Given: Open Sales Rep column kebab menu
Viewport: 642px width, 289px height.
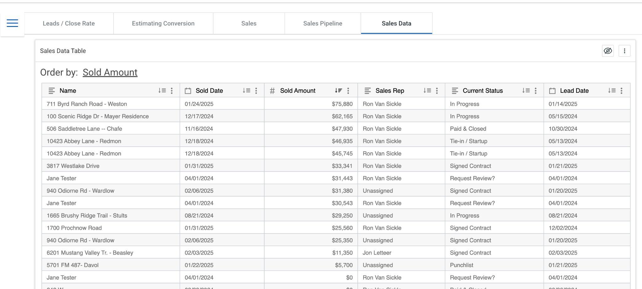Looking at the screenshot, I should pyautogui.click(x=437, y=91).
